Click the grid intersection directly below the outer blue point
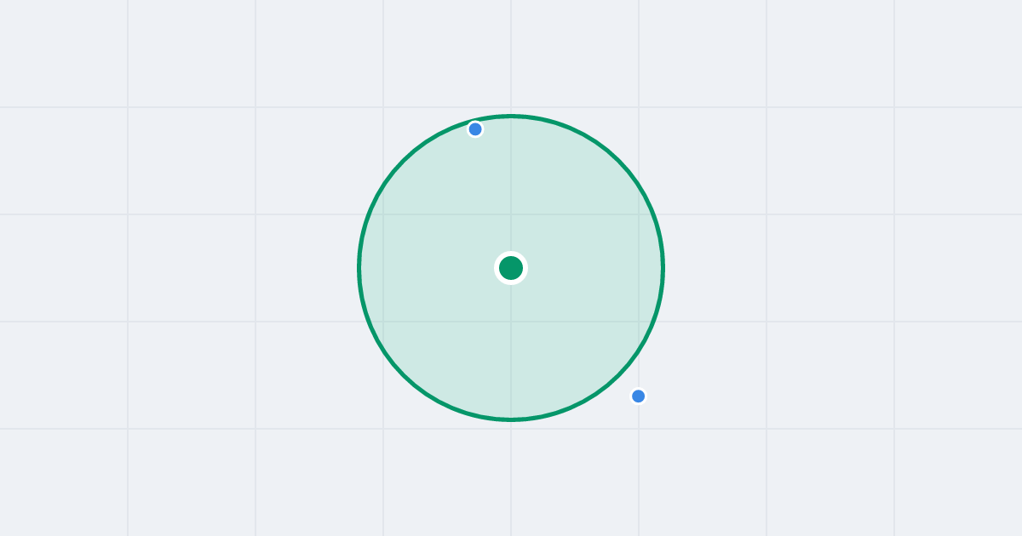The height and width of the screenshot is (536, 1022). 639,429
